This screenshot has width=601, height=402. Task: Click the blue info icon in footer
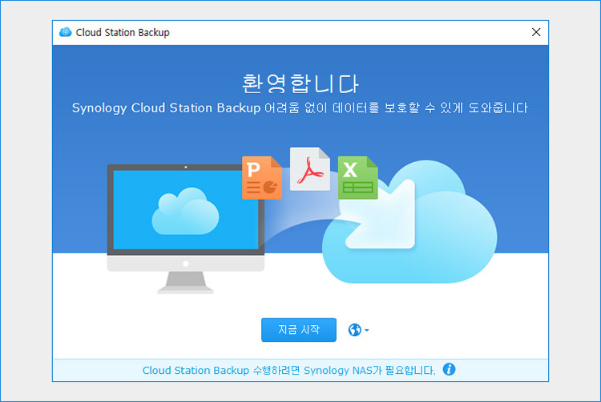(449, 369)
